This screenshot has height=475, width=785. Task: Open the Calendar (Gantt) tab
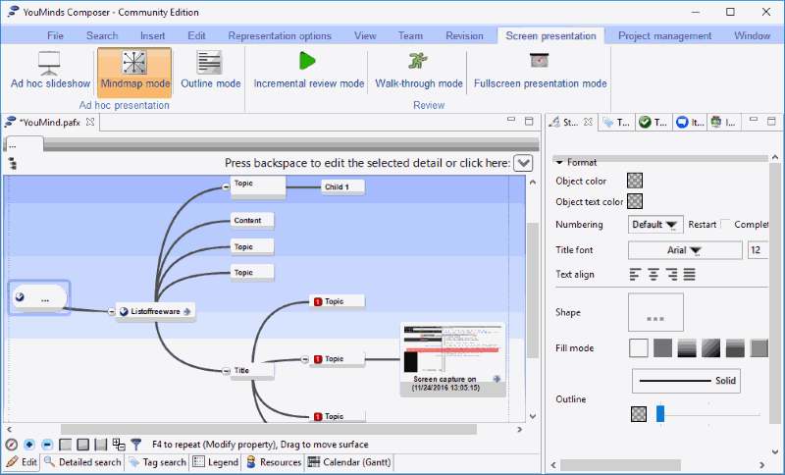pyautogui.click(x=349, y=462)
